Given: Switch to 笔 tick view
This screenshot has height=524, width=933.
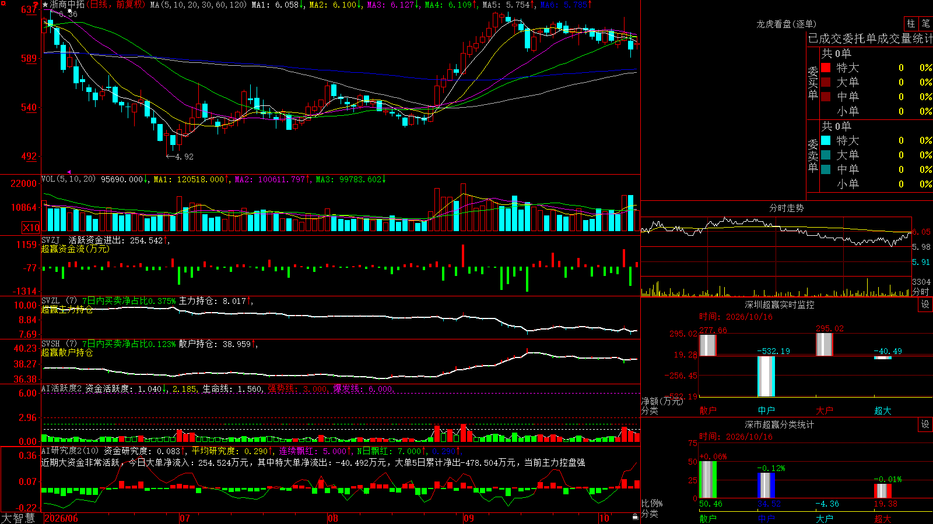Looking at the screenshot, I should tap(925, 24).
